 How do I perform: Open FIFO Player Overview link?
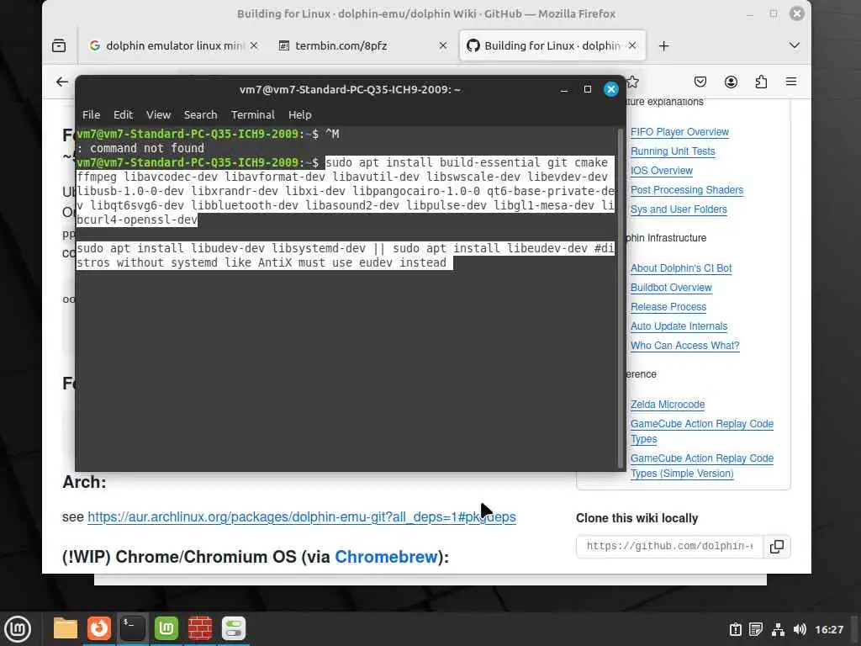pos(679,132)
